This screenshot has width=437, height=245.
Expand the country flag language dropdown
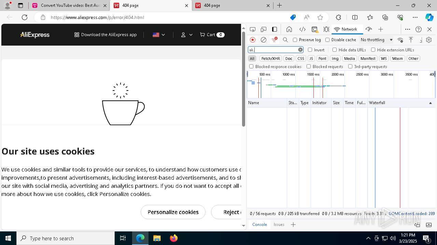tap(159, 35)
